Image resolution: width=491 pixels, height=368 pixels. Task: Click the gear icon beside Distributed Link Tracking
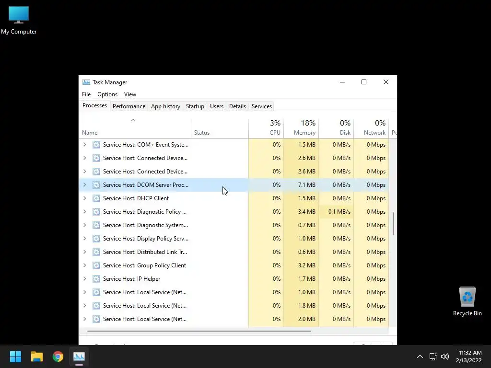pyautogui.click(x=96, y=252)
